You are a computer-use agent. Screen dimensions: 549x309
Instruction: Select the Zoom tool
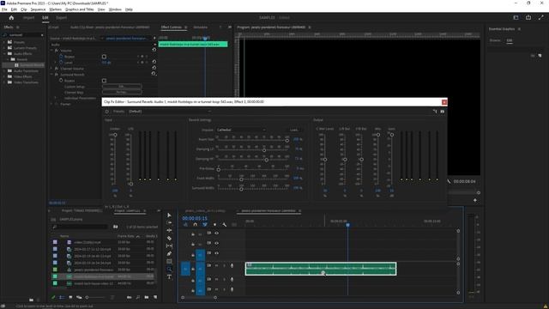click(x=169, y=269)
